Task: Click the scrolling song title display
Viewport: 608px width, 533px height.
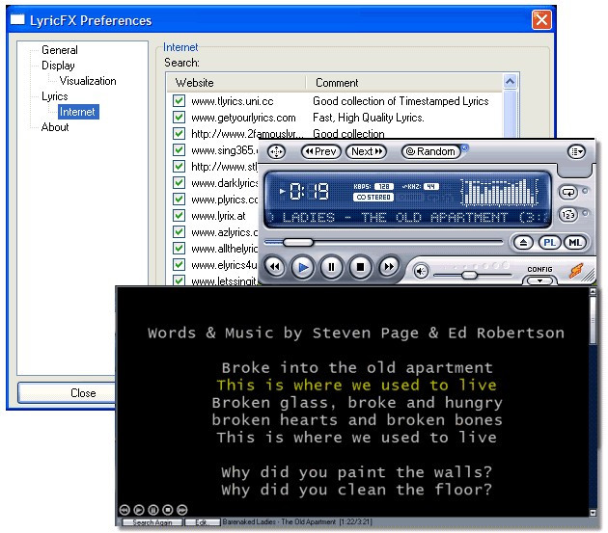Action: click(409, 217)
